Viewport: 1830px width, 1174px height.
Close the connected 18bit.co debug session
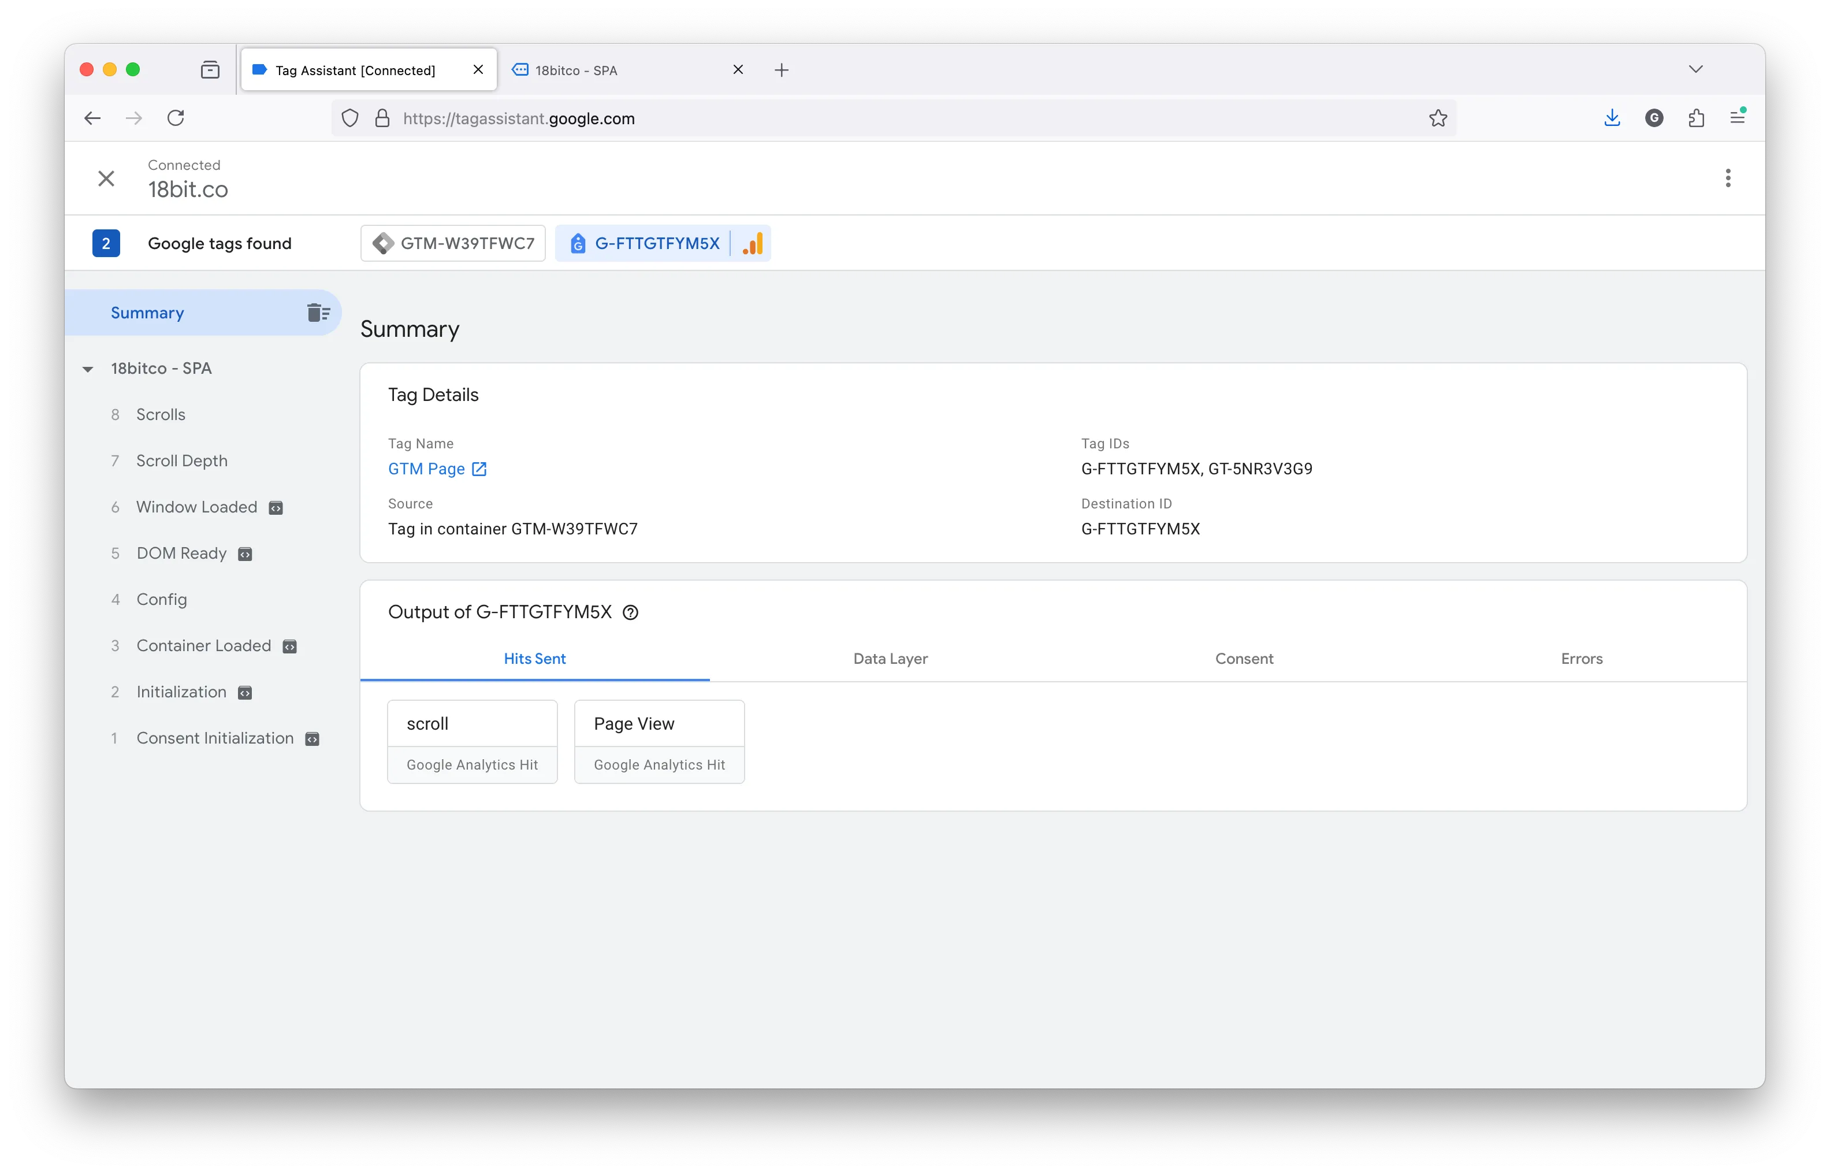pos(106,179)
